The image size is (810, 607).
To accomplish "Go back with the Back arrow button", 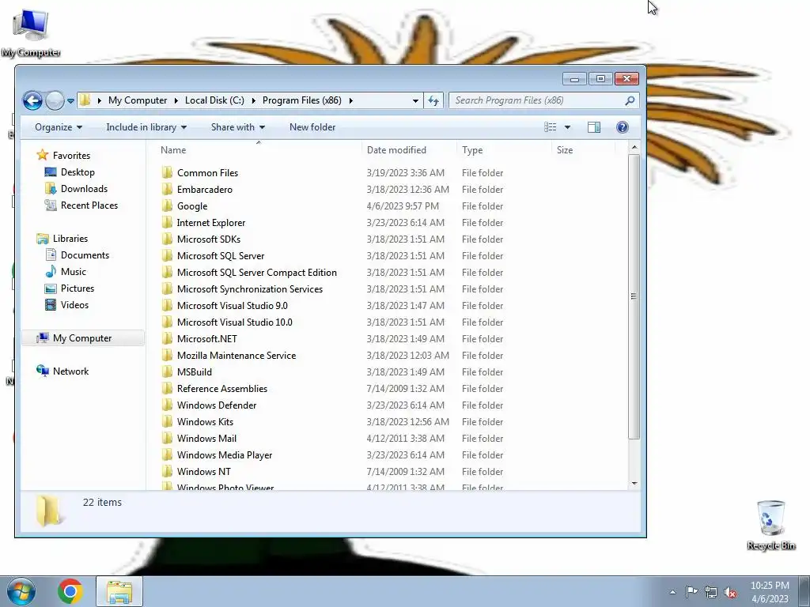I will click(x=32, y=100).
